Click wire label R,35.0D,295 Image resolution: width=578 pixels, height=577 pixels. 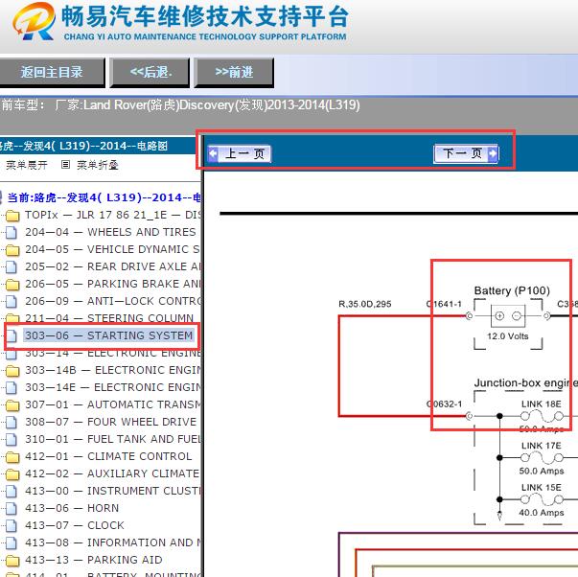pyautogui.click(x=365, y=304)
